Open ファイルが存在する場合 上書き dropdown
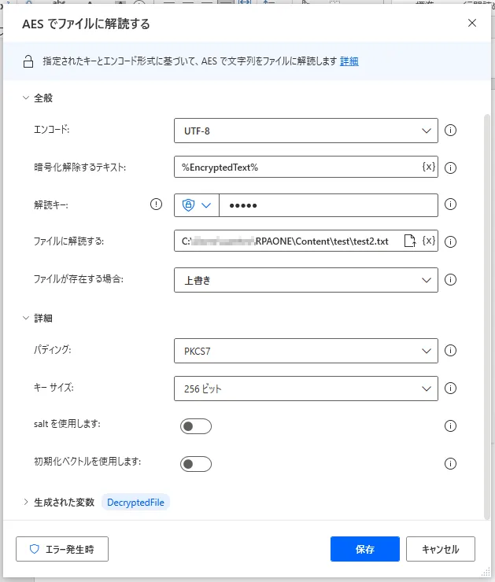495x582 pixels. (x=306, y=280)
